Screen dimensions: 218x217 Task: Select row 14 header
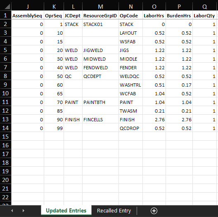click(5, 128)
